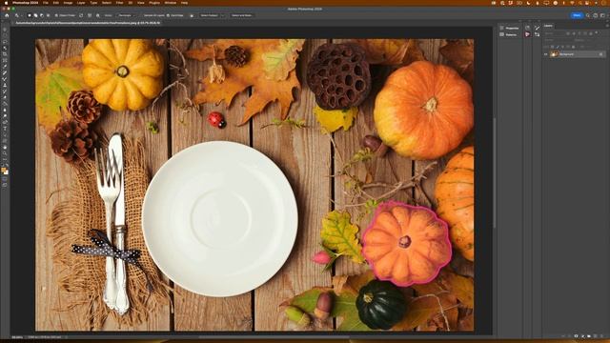The height and width of the screenshot is (343, 610).
Task: Choose New Selection mode icon
Action: coord(30,15)
